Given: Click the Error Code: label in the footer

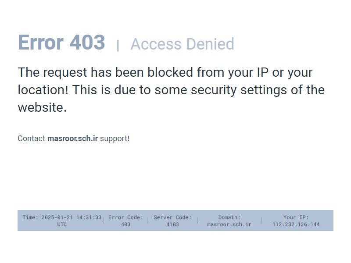Looking at the screenshot, I should 125,217.
